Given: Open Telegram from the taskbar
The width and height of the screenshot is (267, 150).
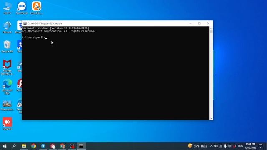Looking at the screenshot, I should point(43,146).
